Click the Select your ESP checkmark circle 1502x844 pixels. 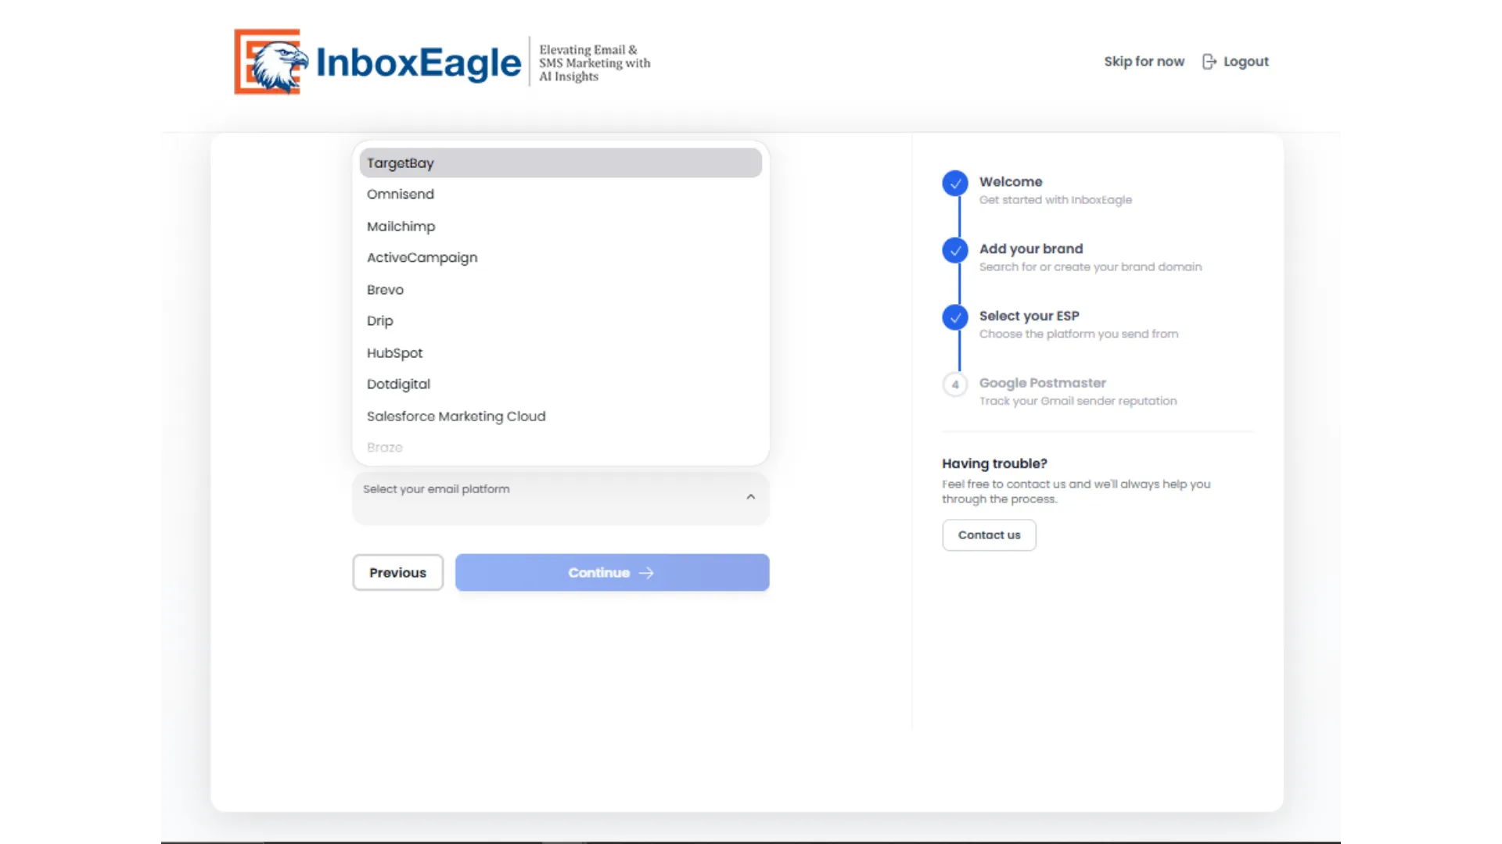954,317
